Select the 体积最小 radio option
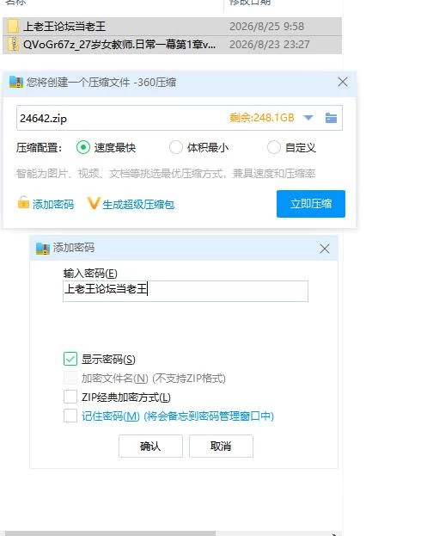 click(x=176, y=148)
